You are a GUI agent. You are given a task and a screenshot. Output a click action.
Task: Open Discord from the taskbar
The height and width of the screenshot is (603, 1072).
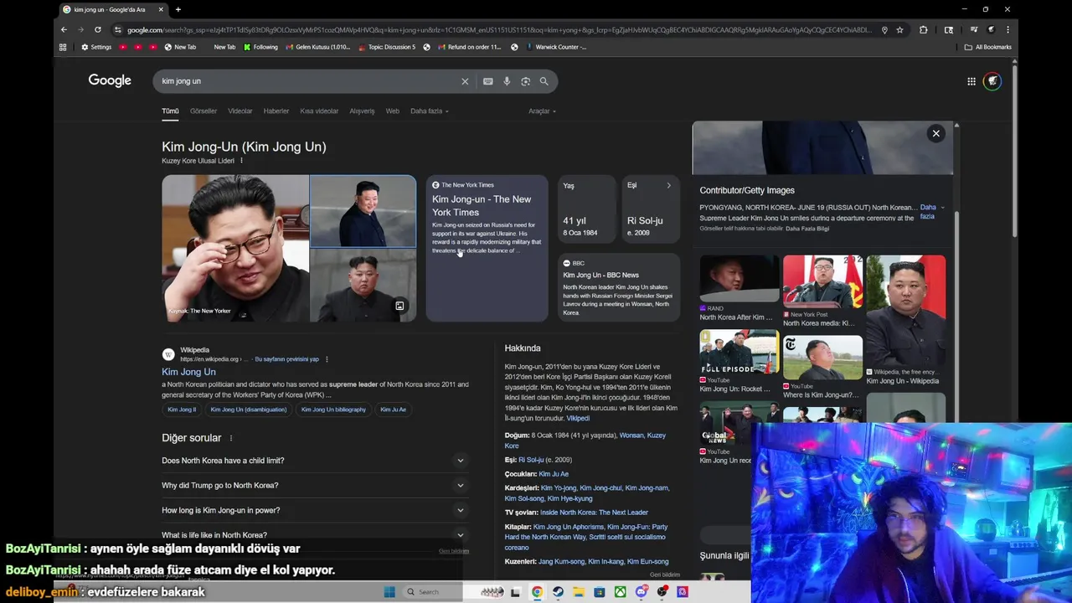641,592
